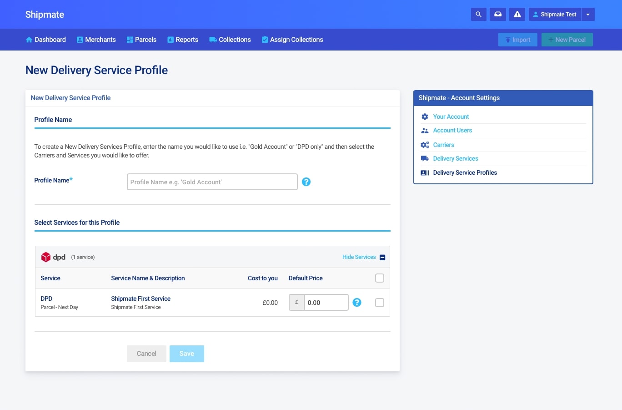Go to the Your Account link

[451, 117]
